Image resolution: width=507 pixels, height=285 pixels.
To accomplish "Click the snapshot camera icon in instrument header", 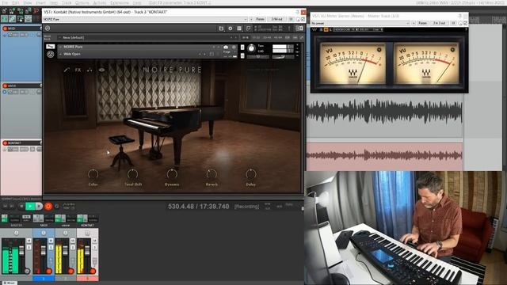I will (x=226, y=47).
